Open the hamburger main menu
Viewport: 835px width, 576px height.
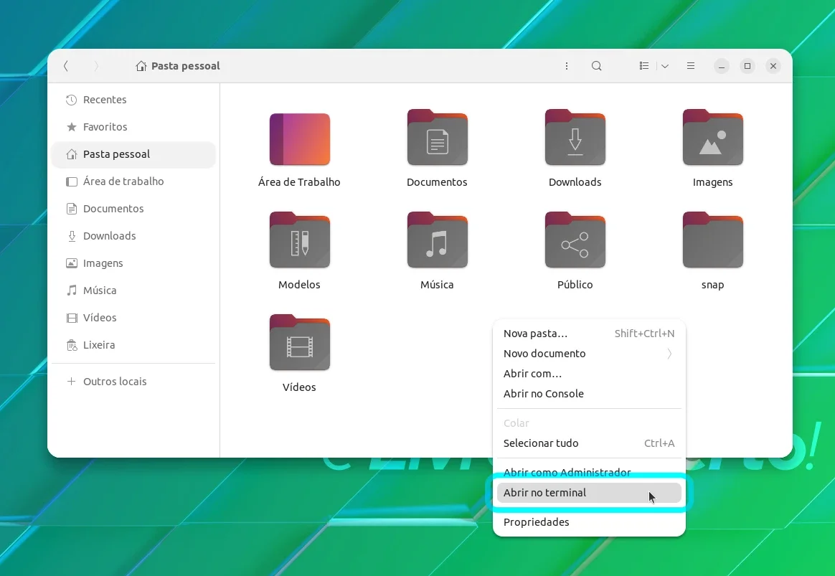pyautogui.click(x=691, y=66)
